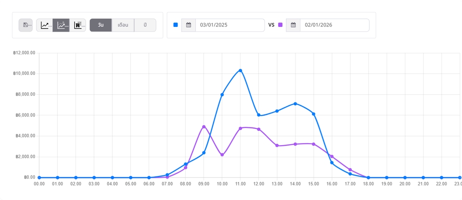This screenshot has height=200, width=462.
Task: Click blue data point at 14.00
Action: point(295,104)
